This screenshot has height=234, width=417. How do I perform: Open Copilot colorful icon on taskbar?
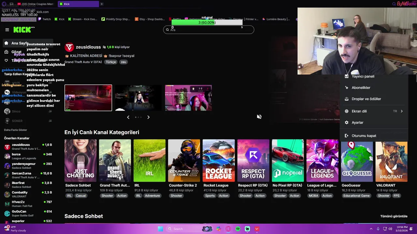pos(219,229)
